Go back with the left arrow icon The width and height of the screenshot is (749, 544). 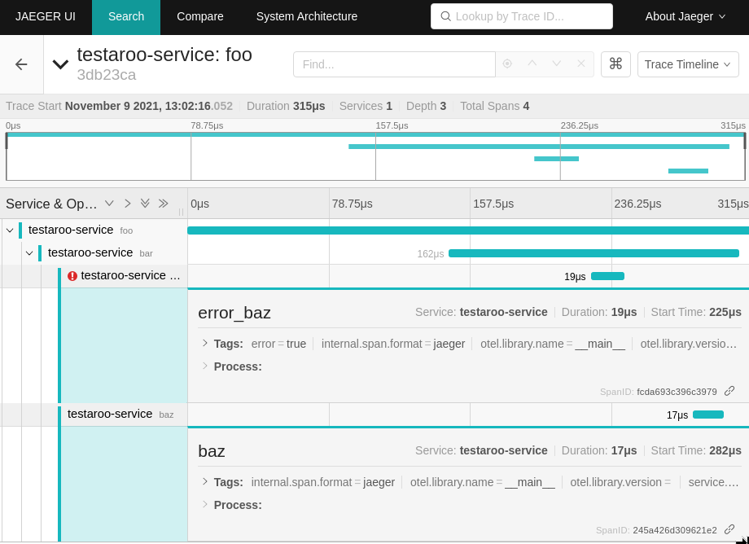pos(21,64)
